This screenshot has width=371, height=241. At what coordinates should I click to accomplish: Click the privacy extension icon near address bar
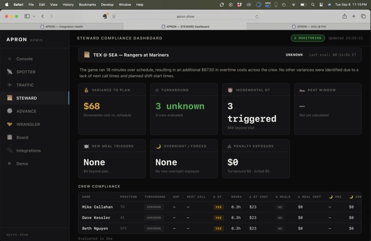(105, 16)
